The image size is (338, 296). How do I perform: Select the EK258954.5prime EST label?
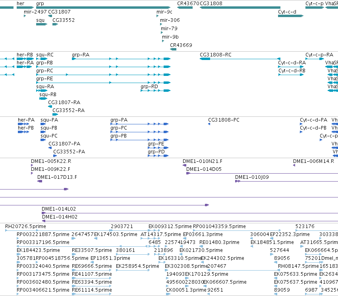tap(137, 266)
